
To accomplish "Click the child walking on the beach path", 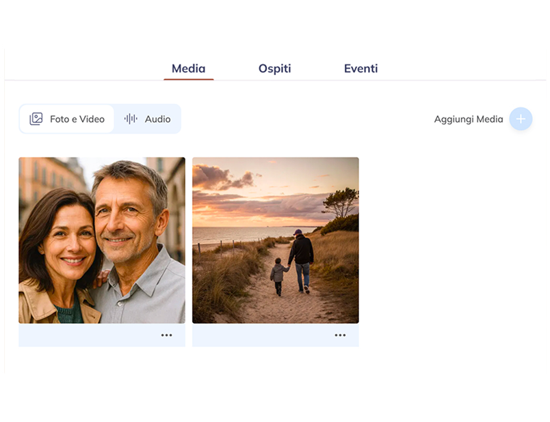I will coord(278,275).
